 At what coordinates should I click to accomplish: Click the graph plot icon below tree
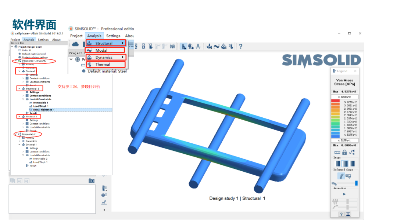104,202
